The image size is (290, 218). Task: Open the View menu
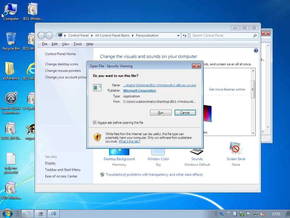pos(65,44)
